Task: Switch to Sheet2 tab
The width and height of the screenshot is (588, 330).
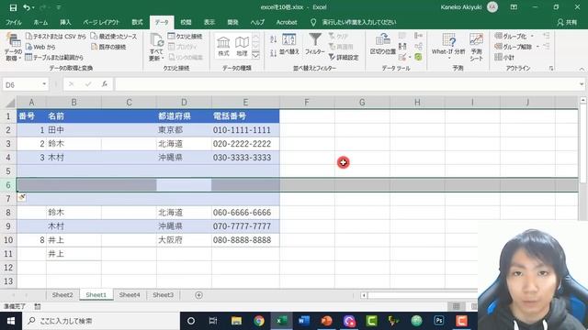Action: (62, 295)
